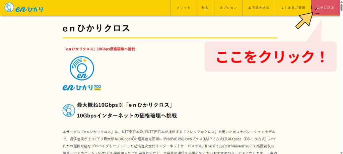
Task: Click the small en icon beside 最大概ね10Gbps heading
Action: click(69, 110)
